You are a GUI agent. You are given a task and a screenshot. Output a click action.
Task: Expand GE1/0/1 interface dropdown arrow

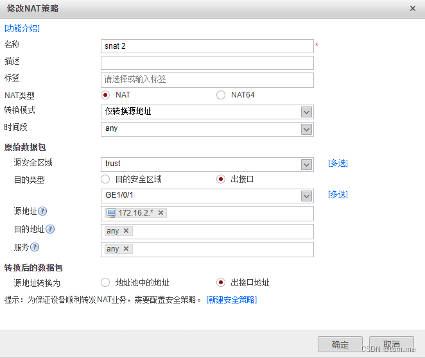tap(306, 196)
